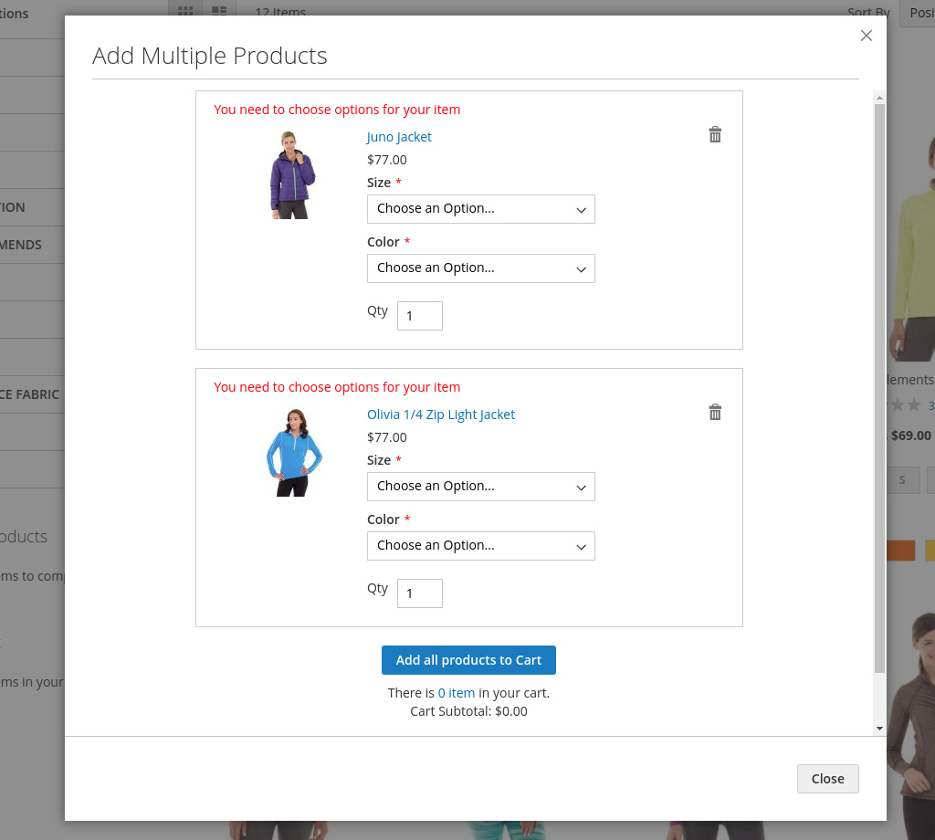Click the $77.00 price under Juno Jacket

(x=387, y=160)
